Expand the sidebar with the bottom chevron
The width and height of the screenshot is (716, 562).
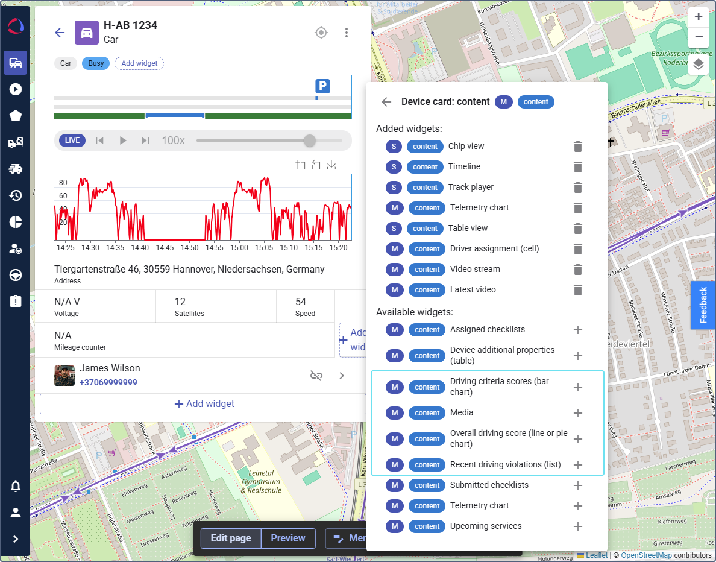[x=15, y=539]
